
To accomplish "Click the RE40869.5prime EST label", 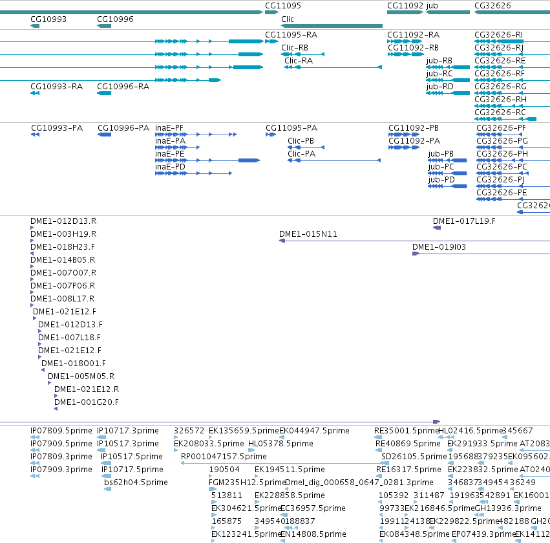I will 408,444.
